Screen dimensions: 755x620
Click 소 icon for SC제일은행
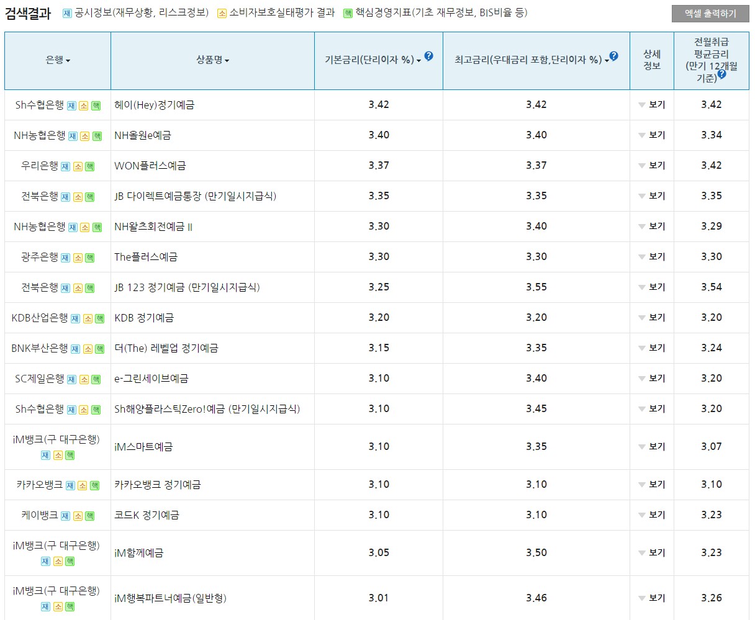tap(84, 379)
